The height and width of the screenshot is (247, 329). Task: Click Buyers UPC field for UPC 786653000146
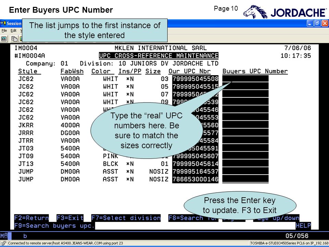point(245,179)
